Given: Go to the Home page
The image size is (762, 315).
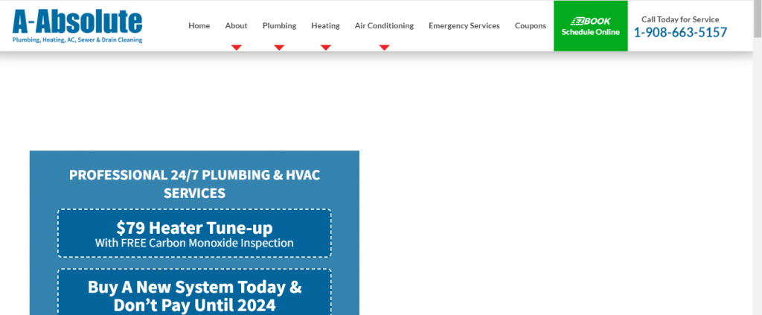Looking at the screenshot, I should [199, 25].
